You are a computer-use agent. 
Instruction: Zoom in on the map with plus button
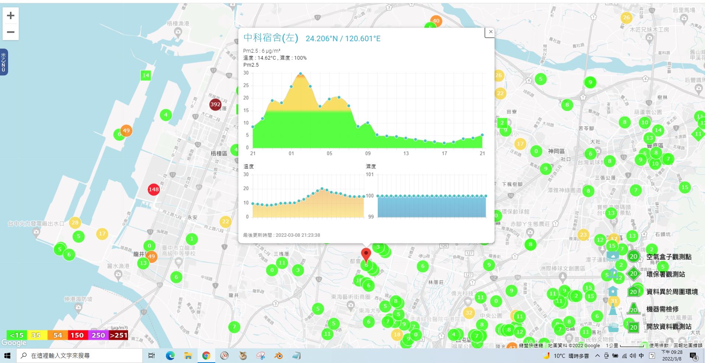click(x=11, y=15)
